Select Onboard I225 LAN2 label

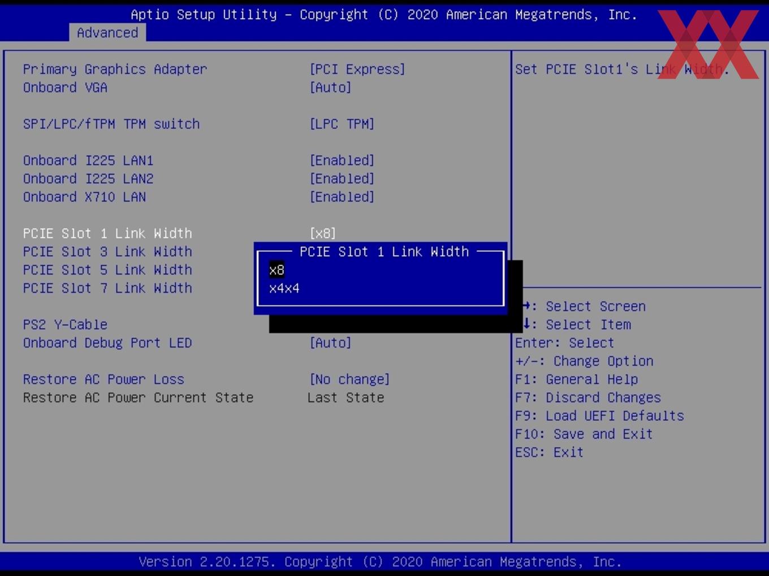click(88, 179)
